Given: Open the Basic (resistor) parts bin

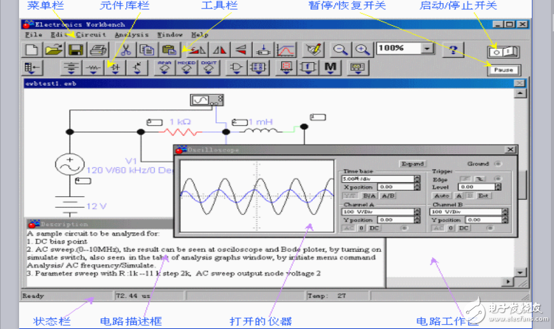Looking at the screenshot, I should (x=94, y=68).
